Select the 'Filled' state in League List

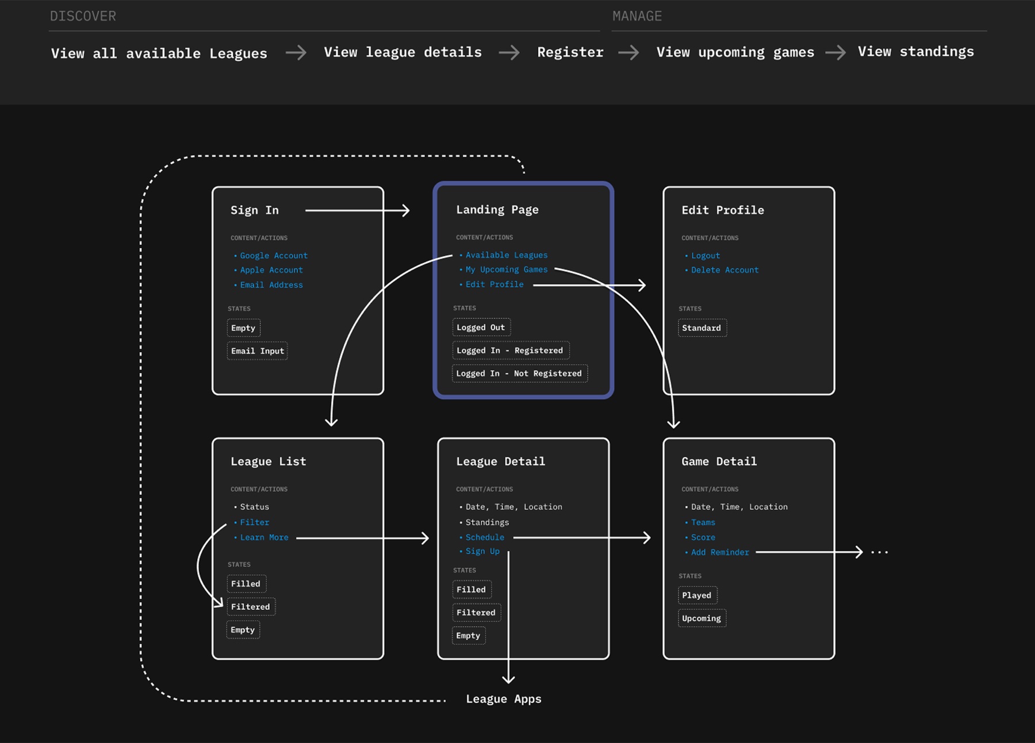click(246, 584)
